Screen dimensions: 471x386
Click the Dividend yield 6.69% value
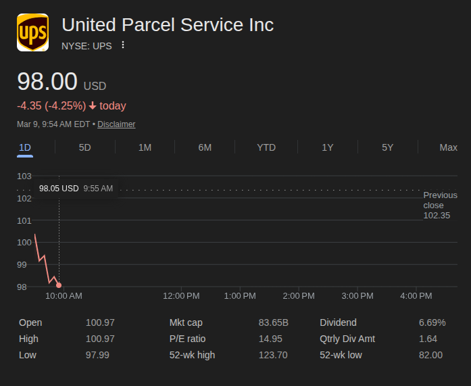(432, 322)
